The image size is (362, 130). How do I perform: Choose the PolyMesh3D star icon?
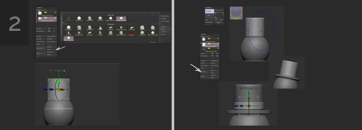coord(79,34)
